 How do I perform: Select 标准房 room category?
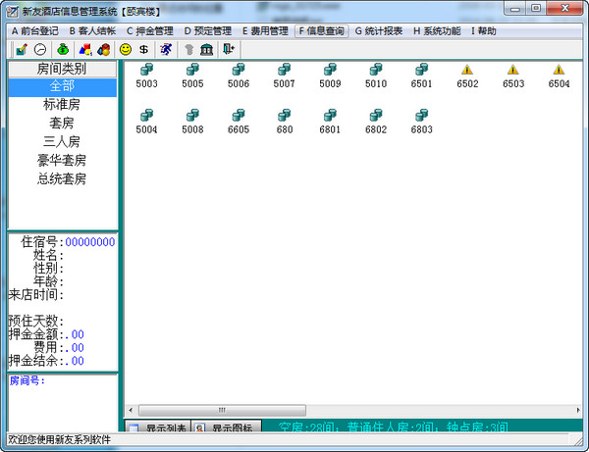tap(62, 105)
